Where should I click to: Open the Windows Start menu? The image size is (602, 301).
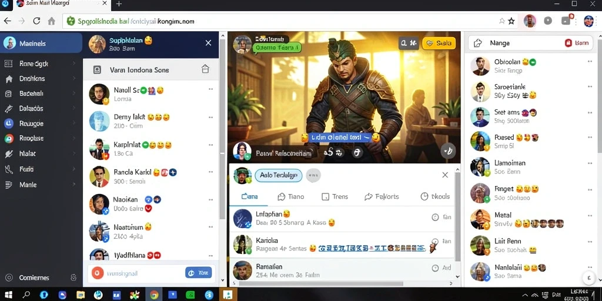[8, 295]
